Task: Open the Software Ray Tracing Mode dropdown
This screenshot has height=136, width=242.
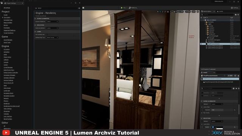Action: pyautogui.click(x=53, y=37)
